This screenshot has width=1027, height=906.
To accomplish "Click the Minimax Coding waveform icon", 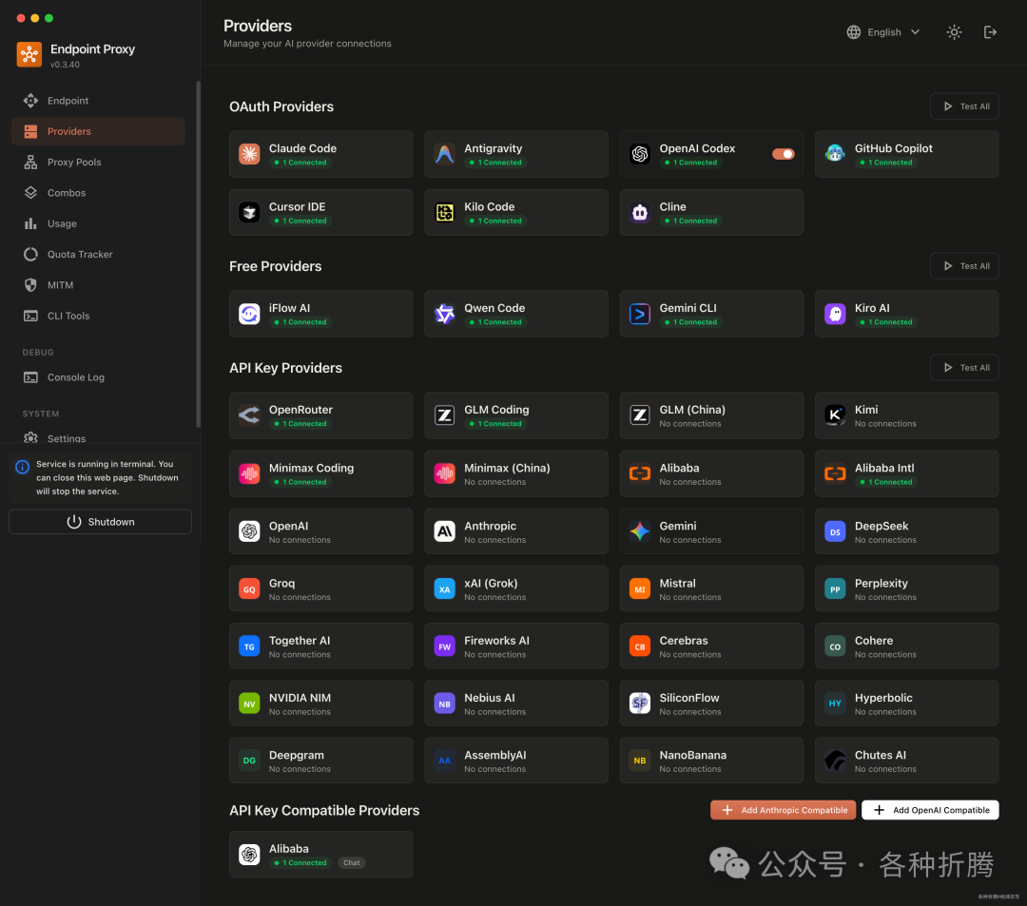I will [x=249, y=473].
